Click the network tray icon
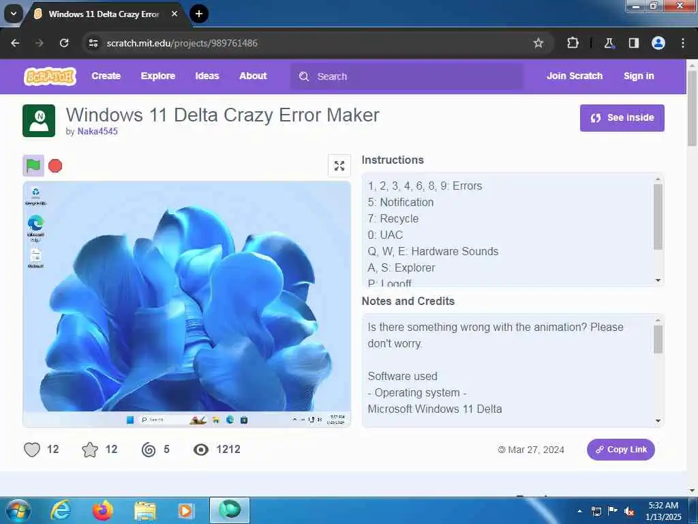The height and width of the screenshot is (524, 698). coord(596,511)
